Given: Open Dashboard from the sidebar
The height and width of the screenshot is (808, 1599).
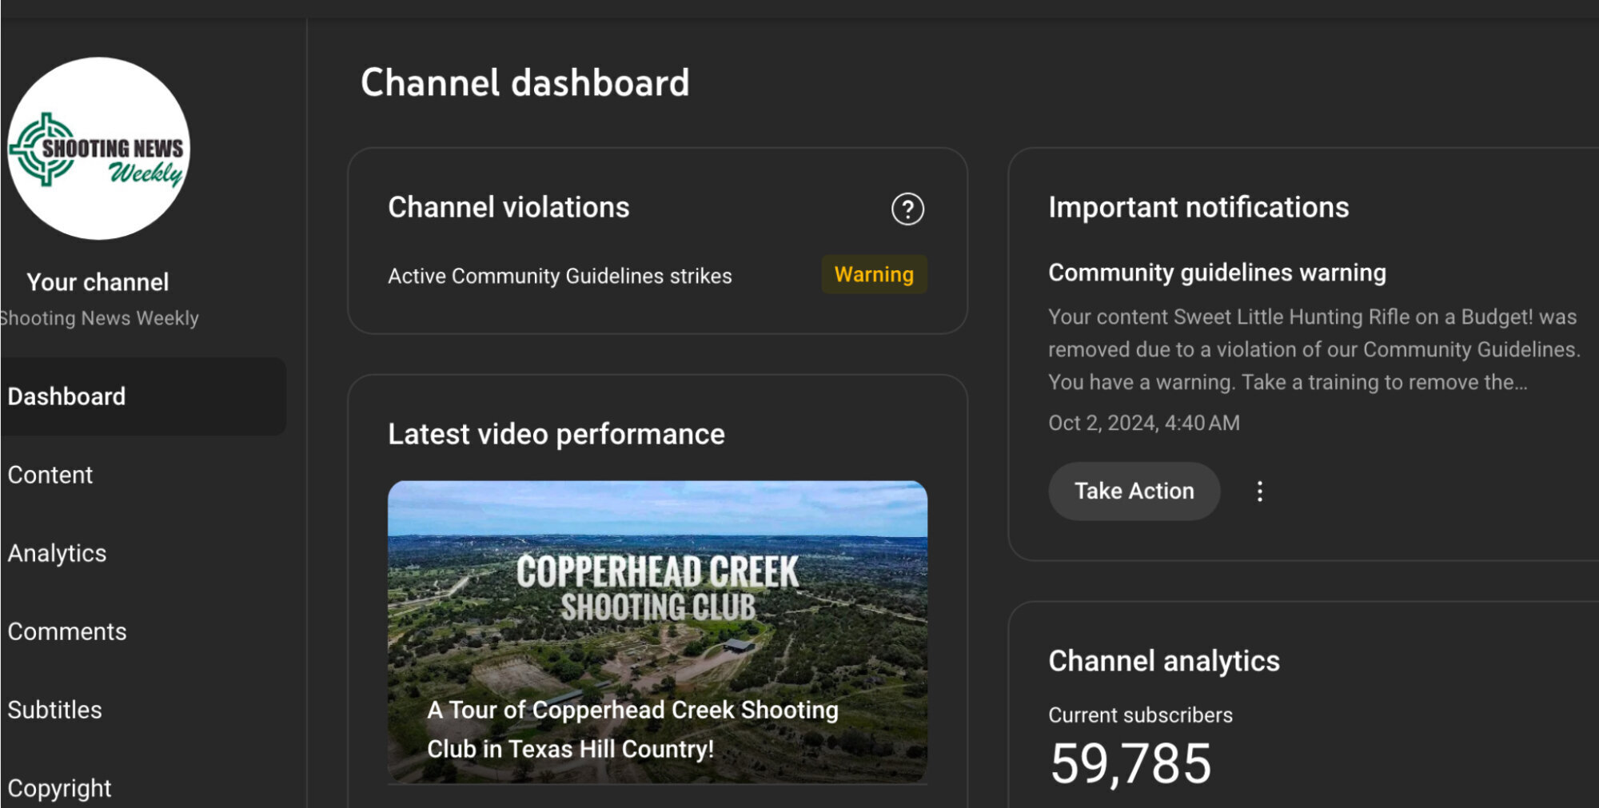Looking at the screenshot, I should pos(67,396).
